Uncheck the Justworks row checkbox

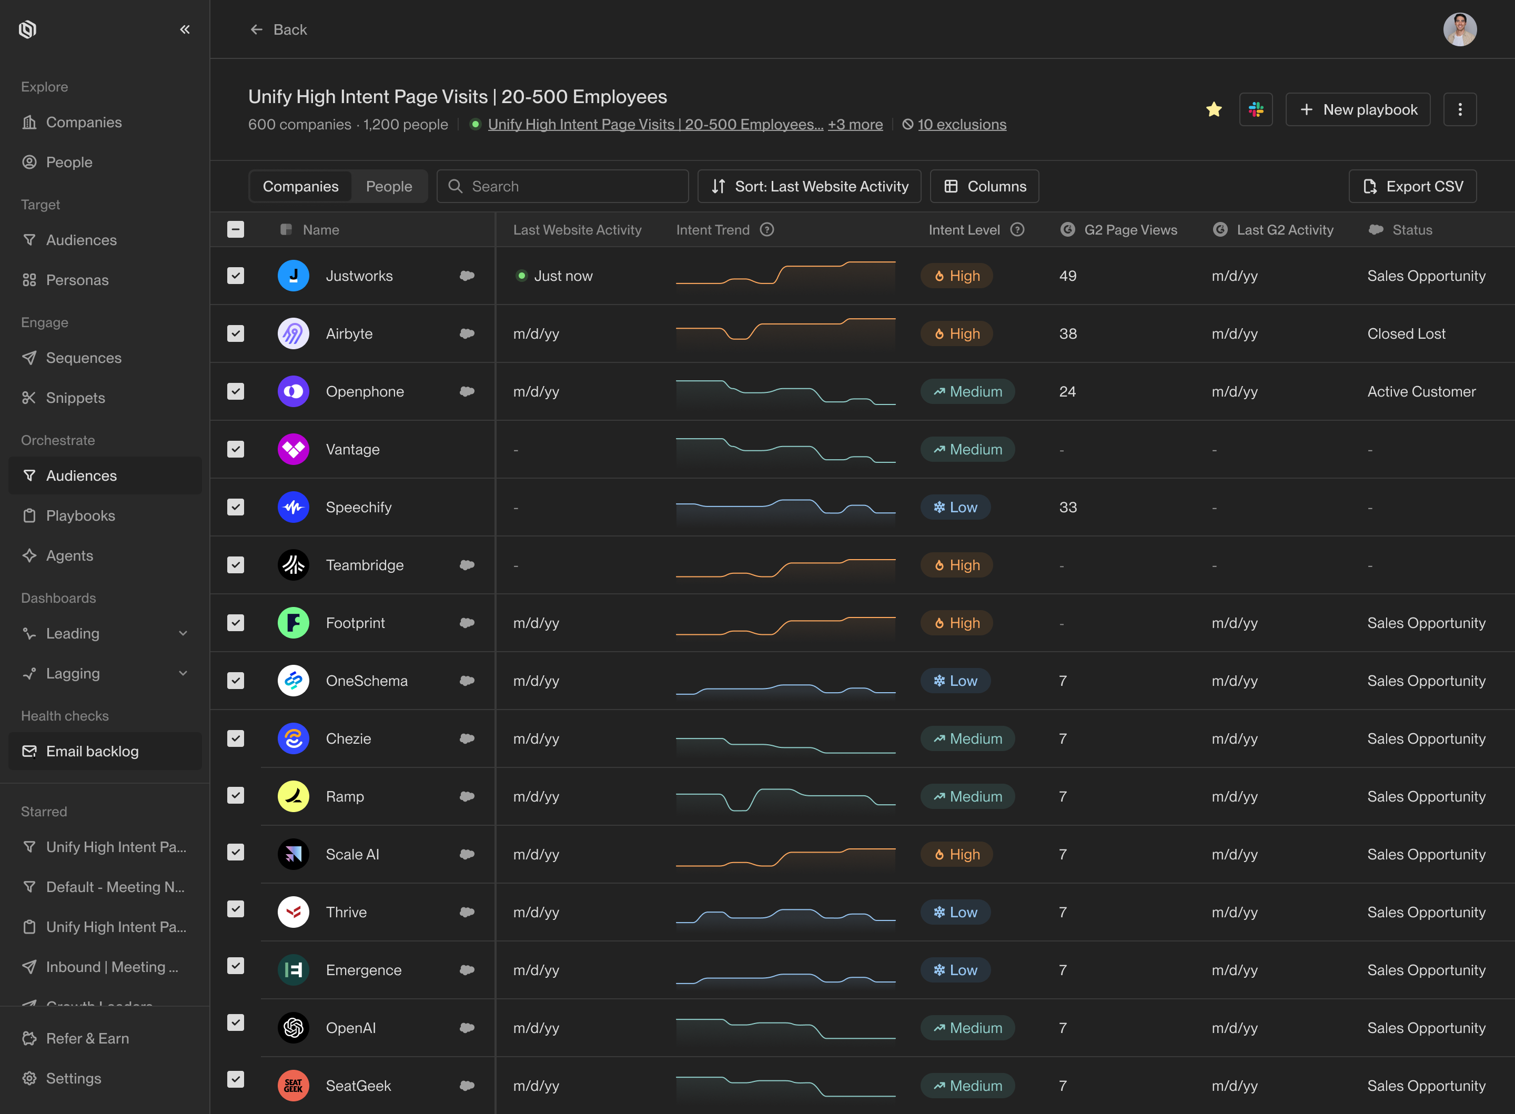coord(235,276)
